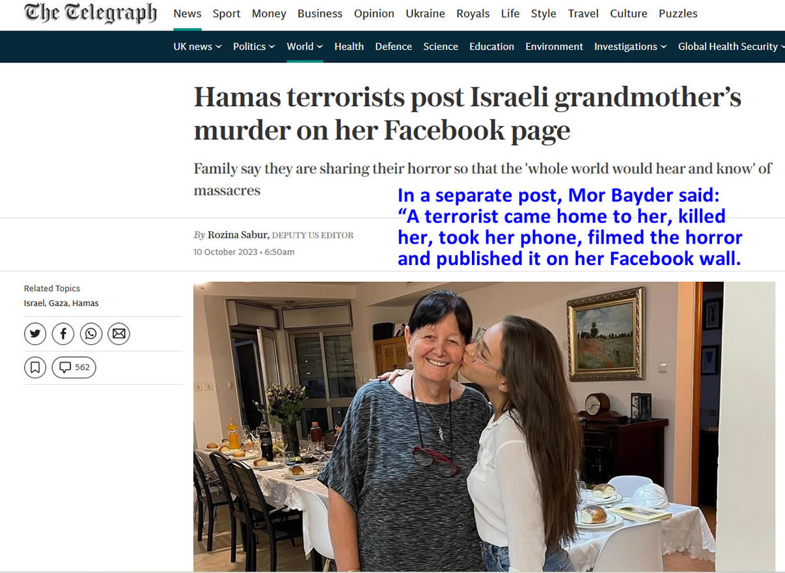This screenshot has height=573, width=785.
Task: Go to The Telegraph home logo
Action: (90, 13)
